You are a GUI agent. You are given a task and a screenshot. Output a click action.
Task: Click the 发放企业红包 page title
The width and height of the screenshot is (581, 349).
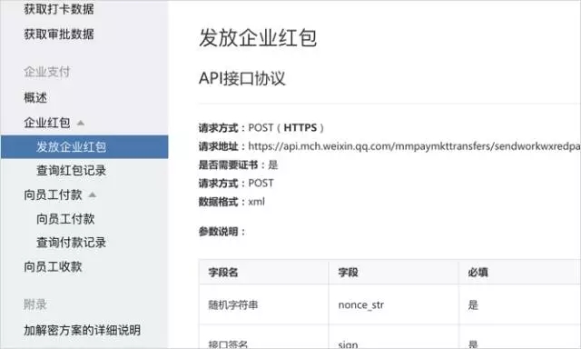click(258, 38)
